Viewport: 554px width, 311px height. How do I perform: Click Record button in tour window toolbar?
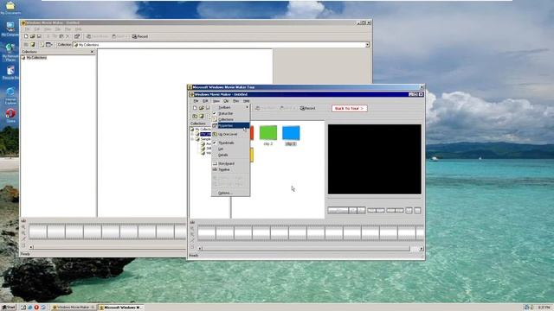tap(307, 108)
